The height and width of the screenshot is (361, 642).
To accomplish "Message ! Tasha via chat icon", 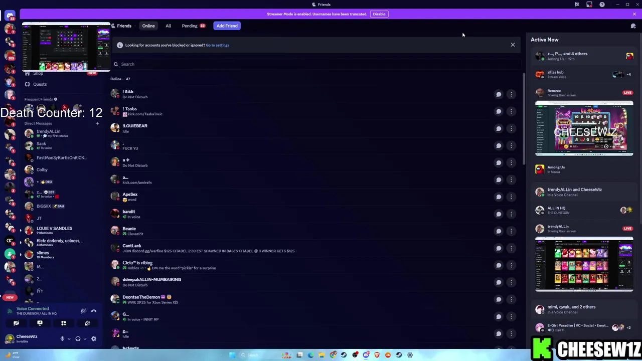I will (x=499, y=111).
